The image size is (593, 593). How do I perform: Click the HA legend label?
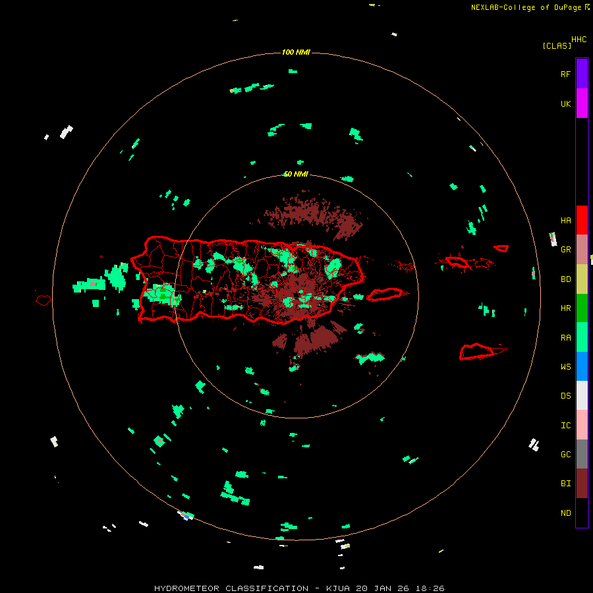565,221
